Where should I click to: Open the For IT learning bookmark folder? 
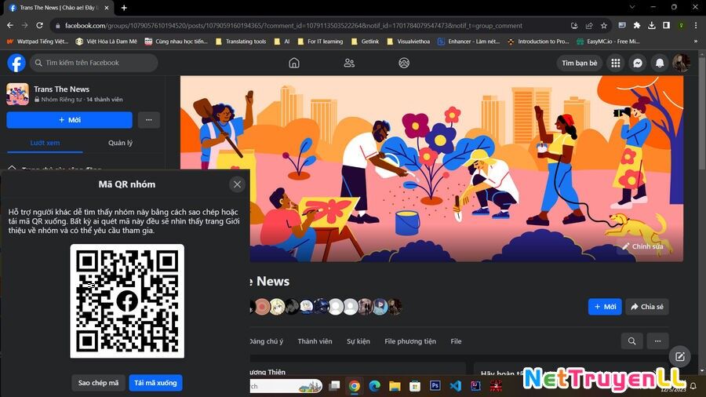point(320,42)
